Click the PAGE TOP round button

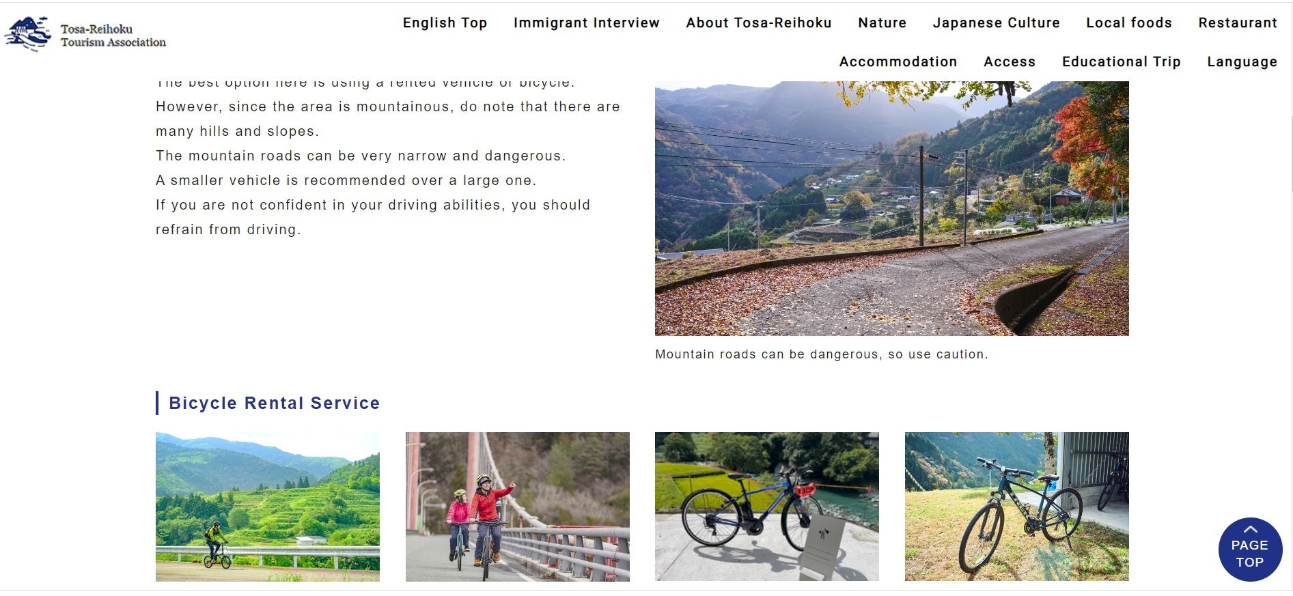[x=1250, y=550]
